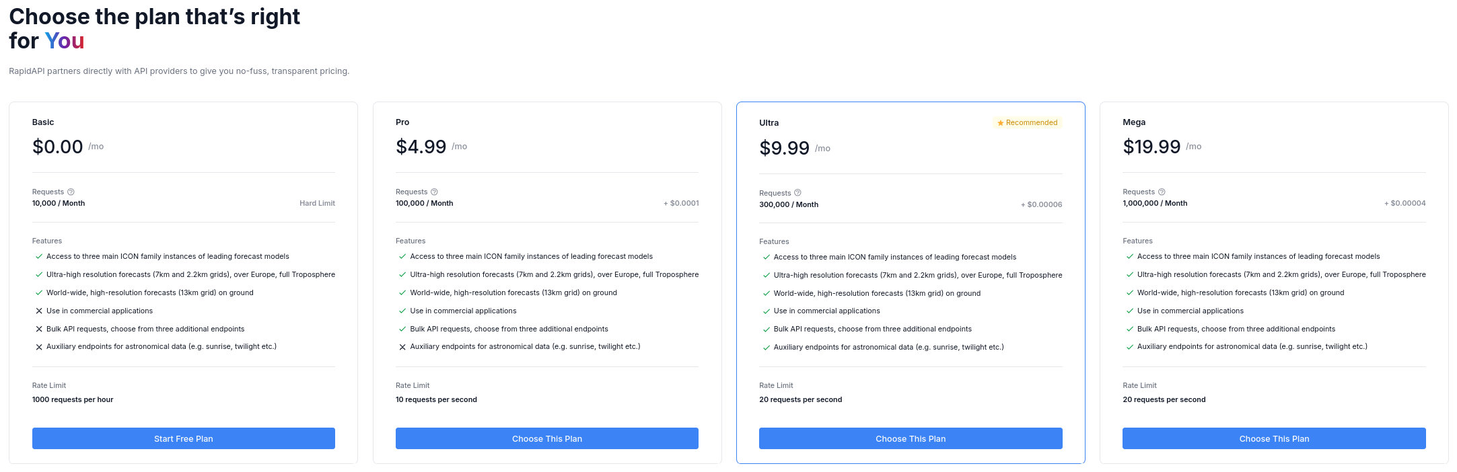Click the Recommended badge on Ultra

pyautogui.click(x=1028, y=122)
